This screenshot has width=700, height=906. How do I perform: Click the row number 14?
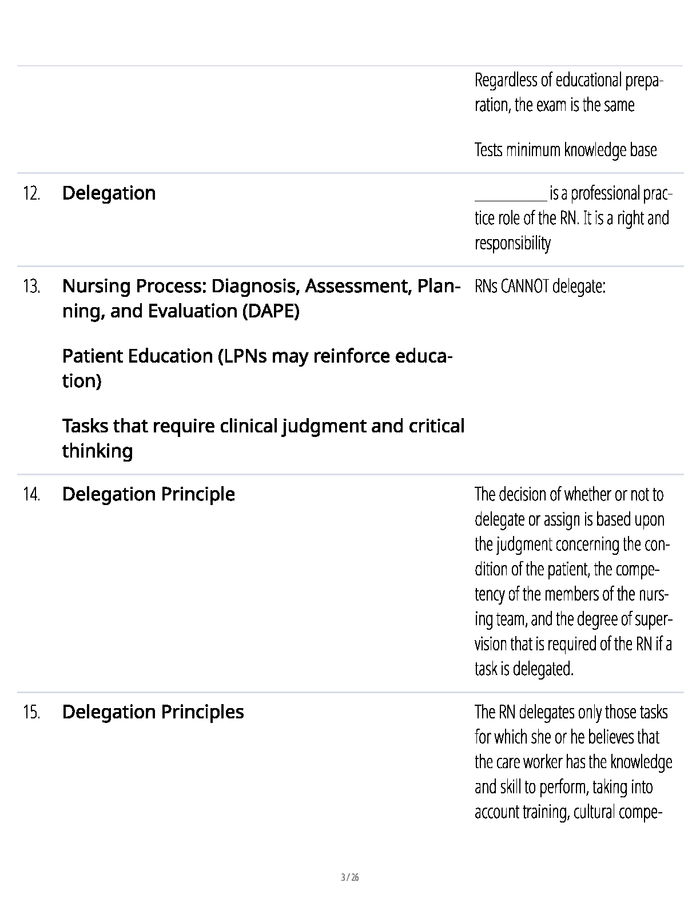31,494
